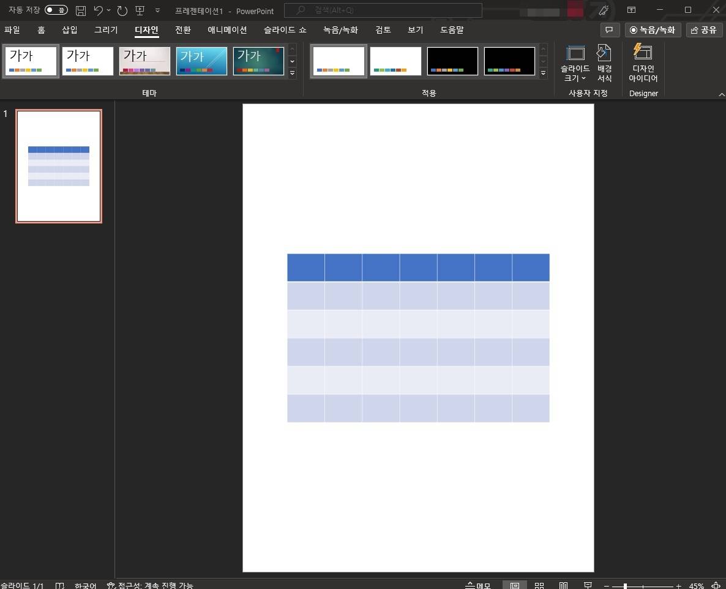Select the first black variant
726x589 pixels.
pyautogui.click(x=452, y=61)
